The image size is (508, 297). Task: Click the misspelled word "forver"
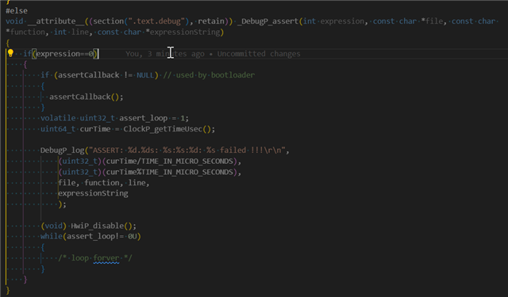[x=106, y=258]
